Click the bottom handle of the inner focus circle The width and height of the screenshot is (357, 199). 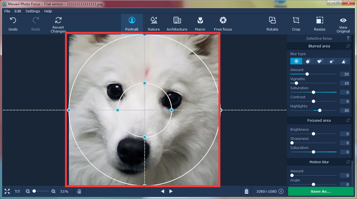(145, 137)
